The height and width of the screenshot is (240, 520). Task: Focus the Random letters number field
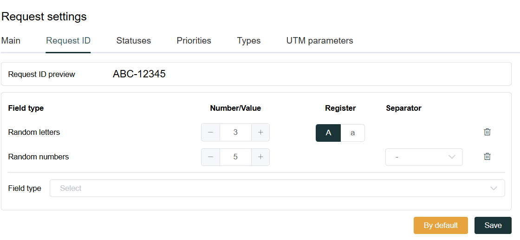pyautogui.click(x=235, y=133)
